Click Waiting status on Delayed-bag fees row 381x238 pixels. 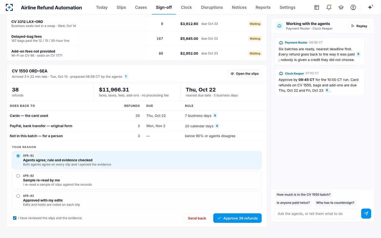tap(255, 39)
